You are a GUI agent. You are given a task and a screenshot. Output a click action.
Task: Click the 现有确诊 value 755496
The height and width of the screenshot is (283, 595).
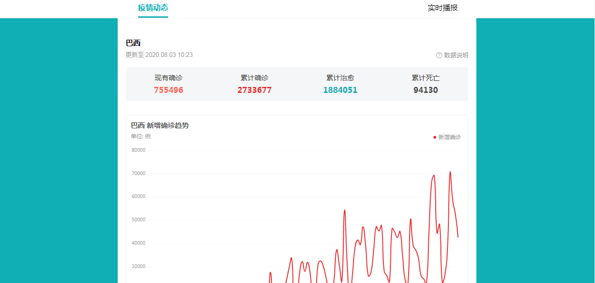click(169, 90)
